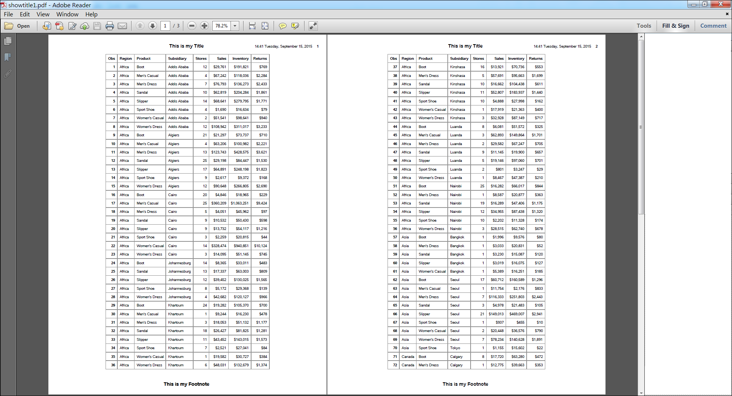
Task: Click the zoom percentage field showing 78.2%
Action: pos(222,26)
